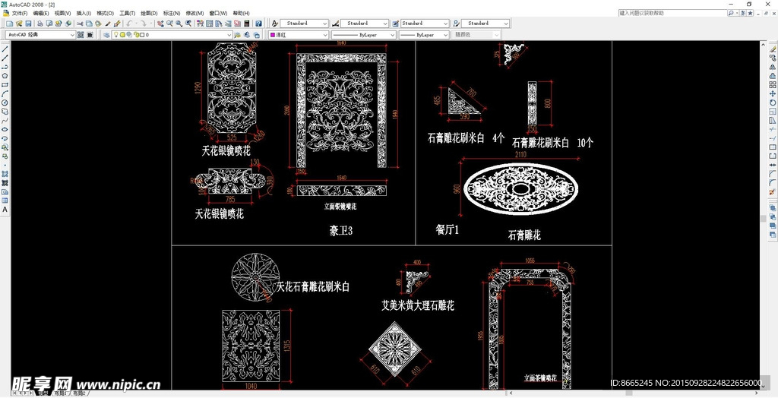This screenshot has width=778, height=398.
Task: Open the ByLayer linetype dropdown
Action: click(x=363, y=35)
